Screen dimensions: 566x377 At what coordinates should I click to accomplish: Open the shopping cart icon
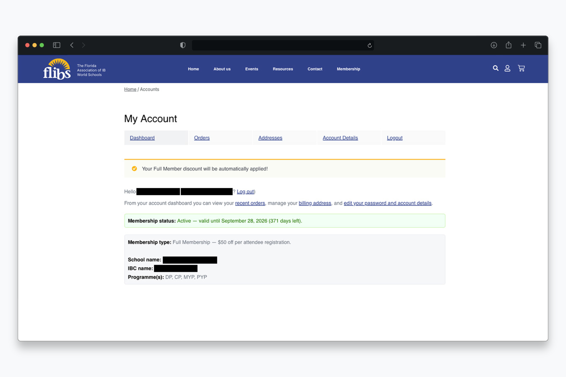[x=521, y=68]
